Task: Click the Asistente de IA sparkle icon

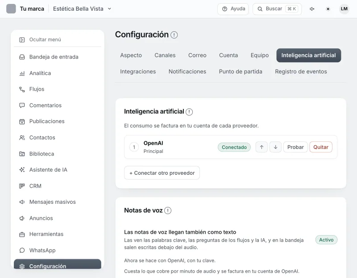Action: [22, 170]
